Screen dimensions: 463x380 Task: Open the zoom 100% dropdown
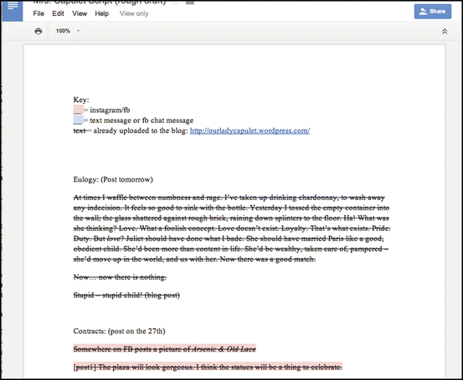[68, 31]
